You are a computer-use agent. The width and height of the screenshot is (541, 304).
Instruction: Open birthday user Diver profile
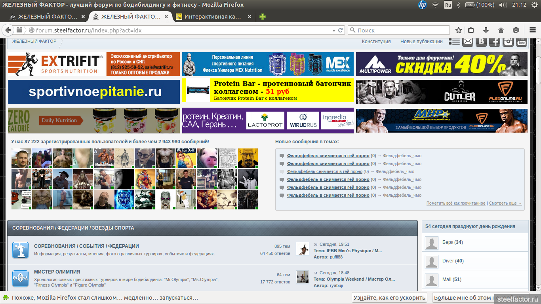pyautogui.click(x=448, y=261)
